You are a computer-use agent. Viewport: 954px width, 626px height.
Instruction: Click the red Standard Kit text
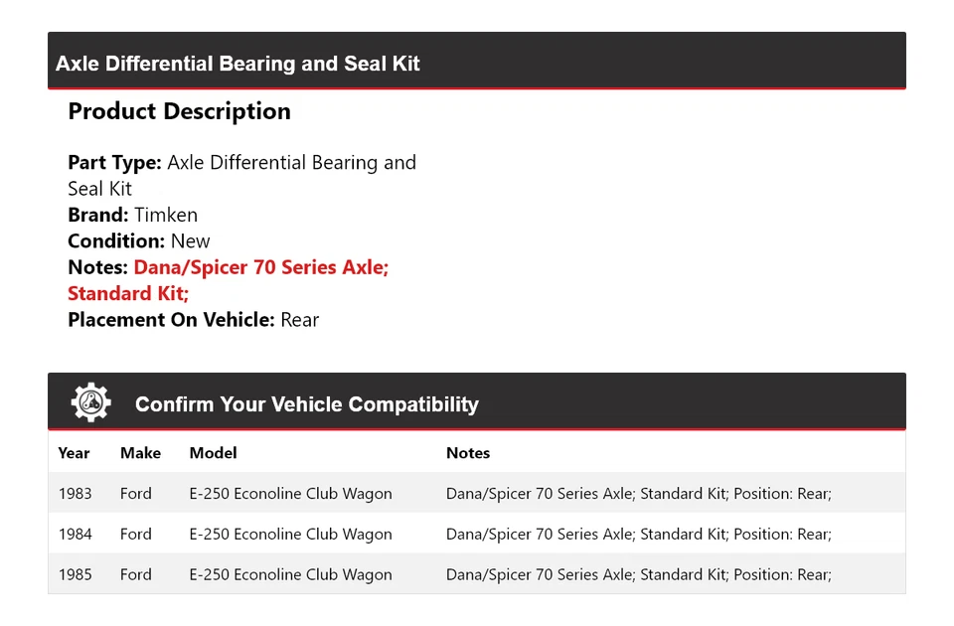click(x=127, y=294)
